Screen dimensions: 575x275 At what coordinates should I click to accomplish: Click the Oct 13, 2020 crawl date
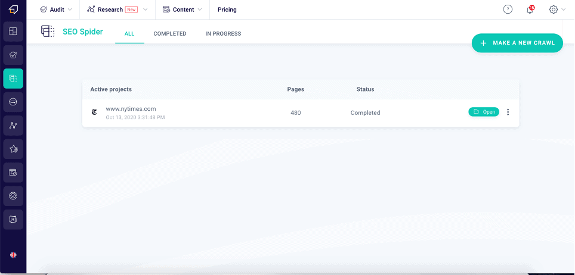[x=135, y=117]
